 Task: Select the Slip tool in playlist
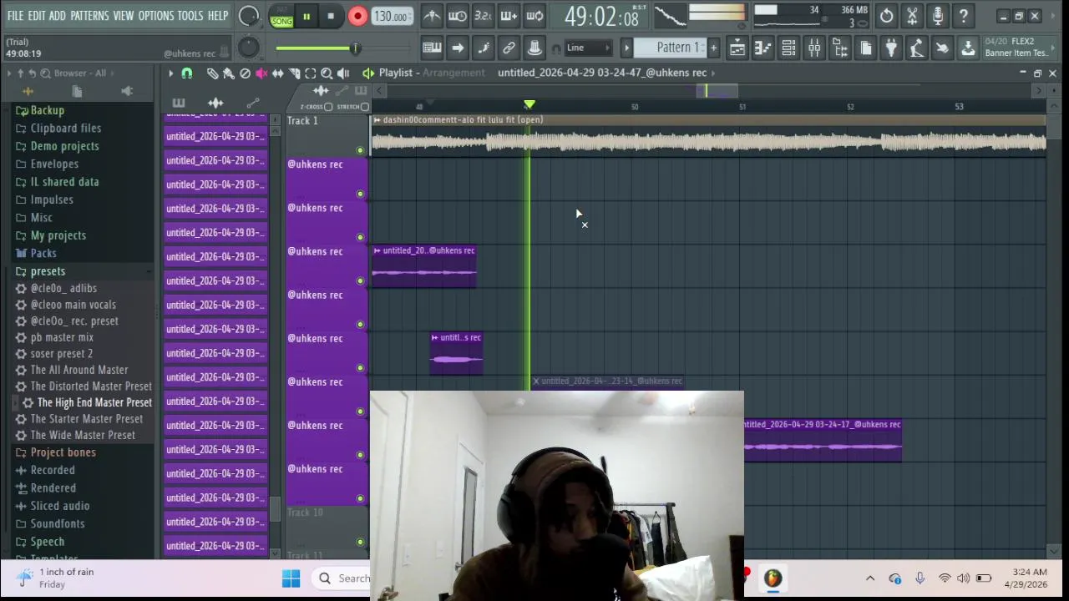pos(277,73)
